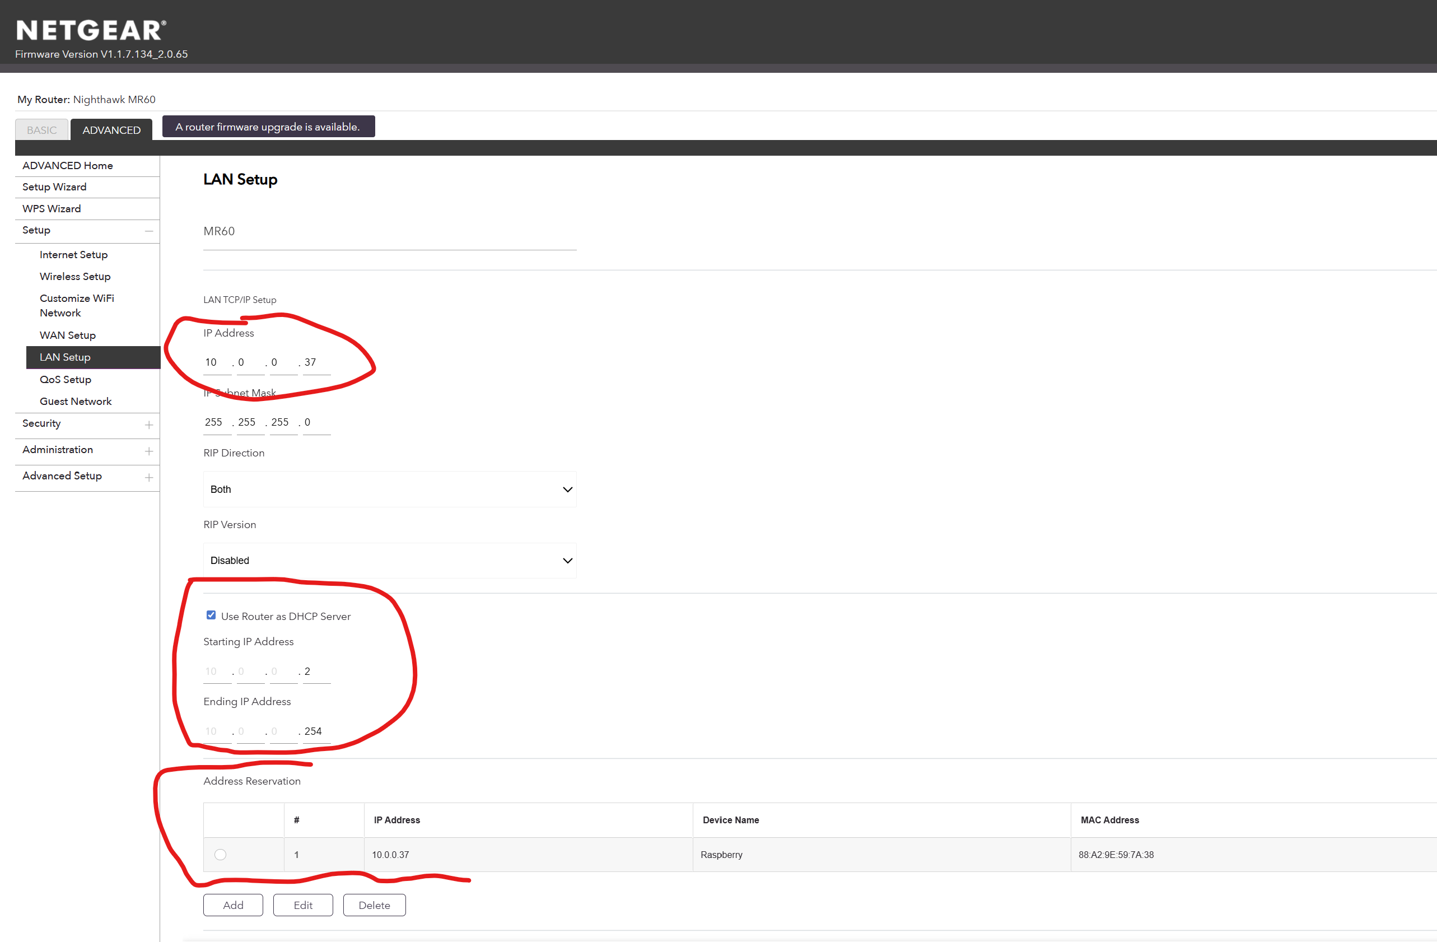Click the NETGEAR logo

91,30
